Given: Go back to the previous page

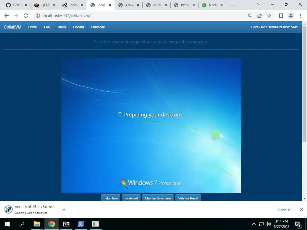Looking at the screenshot, I should (x=7, y=16).
